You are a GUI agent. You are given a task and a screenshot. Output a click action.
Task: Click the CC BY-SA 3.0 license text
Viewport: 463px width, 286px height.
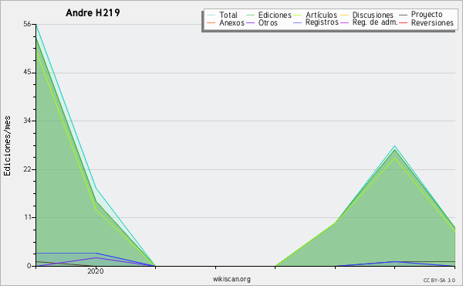click(x=439, y=280)
